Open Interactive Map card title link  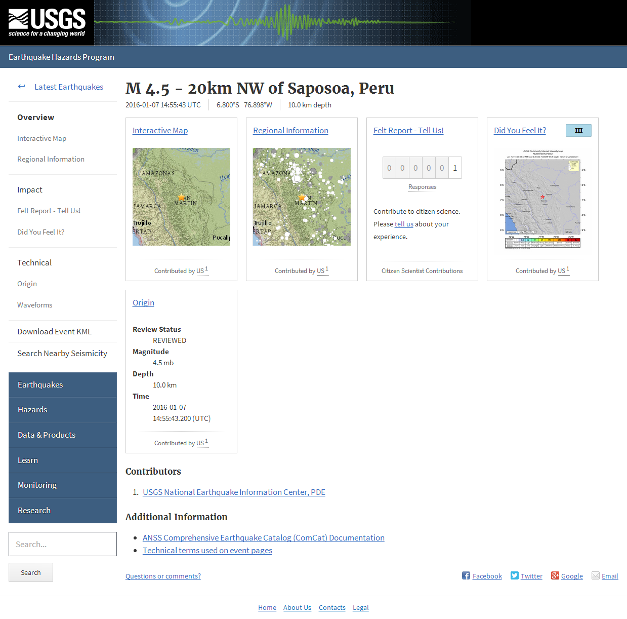point(160,130)
